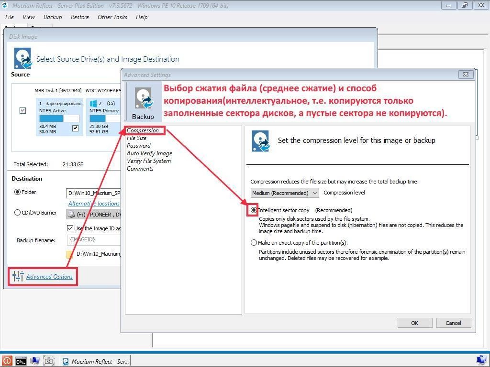Toggle the partition 1 reserved checkbox
490x367 pixels.
(75, 128)
